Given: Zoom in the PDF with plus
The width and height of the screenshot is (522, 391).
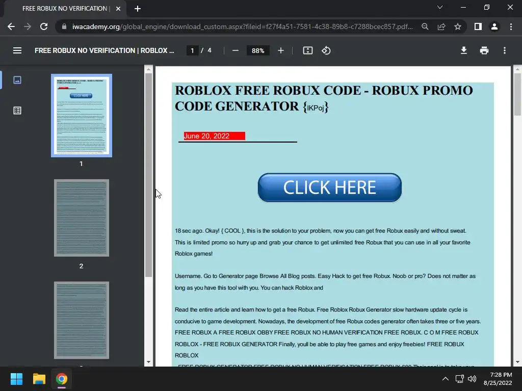Looking at the screenshot, I should click(x=281, y=50).
